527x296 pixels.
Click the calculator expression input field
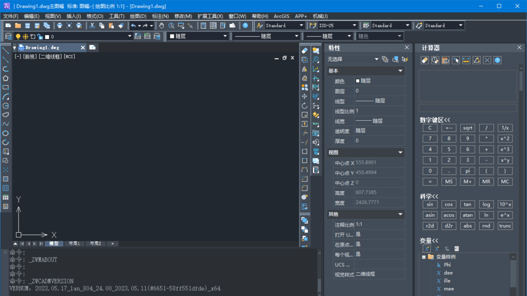click(467, 108)
